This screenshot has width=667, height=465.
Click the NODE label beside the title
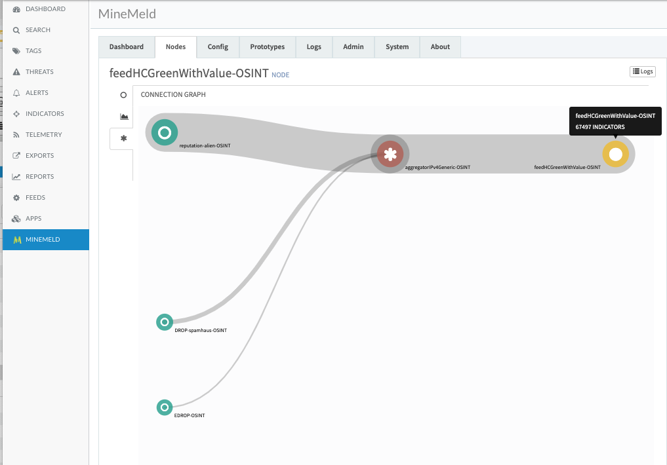(280, 75)
